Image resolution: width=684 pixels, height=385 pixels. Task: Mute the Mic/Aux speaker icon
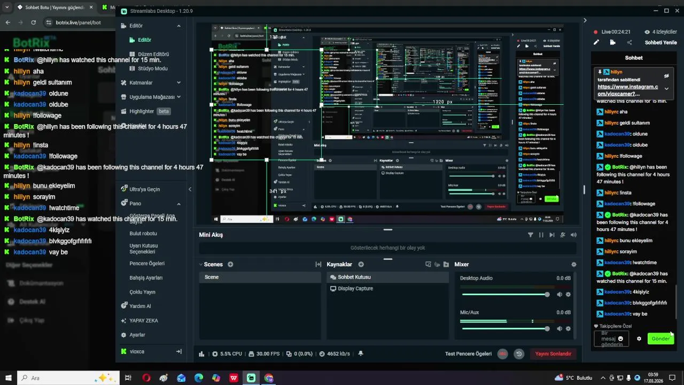point(559,329)
